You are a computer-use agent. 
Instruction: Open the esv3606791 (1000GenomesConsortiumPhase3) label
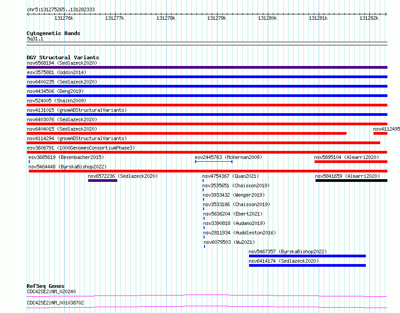tap(81, 148)
